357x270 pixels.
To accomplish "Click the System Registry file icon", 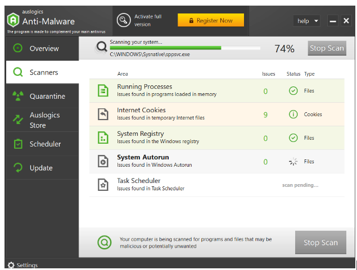I will (x=103, y=138).
